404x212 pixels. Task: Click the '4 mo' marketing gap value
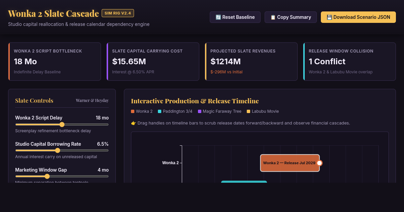103,170
